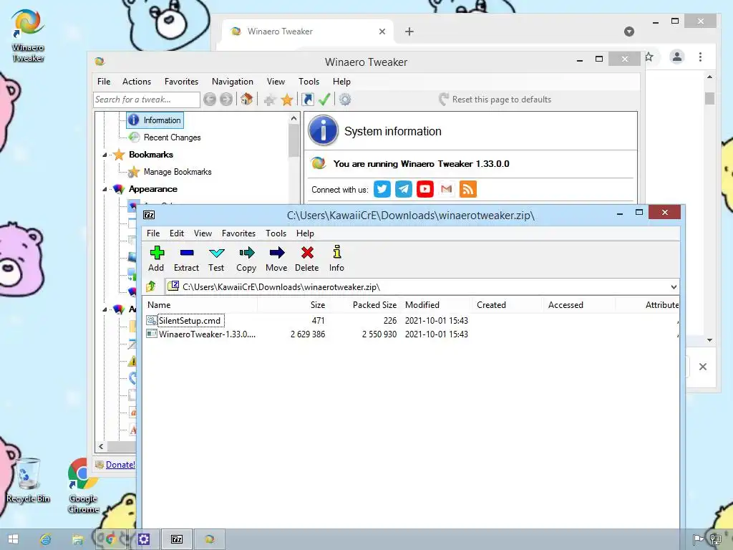This screenshot has width=733, height=550.
Task: Click the green checkmark apply icon
Action: [324, 99]
